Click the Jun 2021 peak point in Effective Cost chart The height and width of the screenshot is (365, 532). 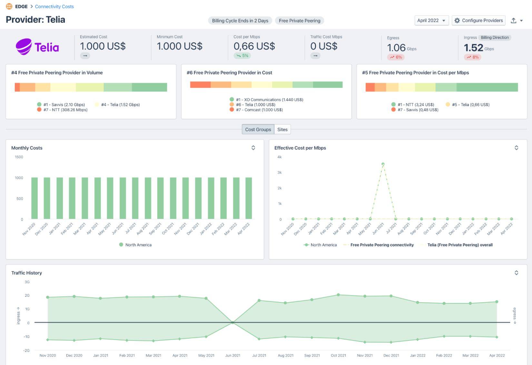coord(383,164)
